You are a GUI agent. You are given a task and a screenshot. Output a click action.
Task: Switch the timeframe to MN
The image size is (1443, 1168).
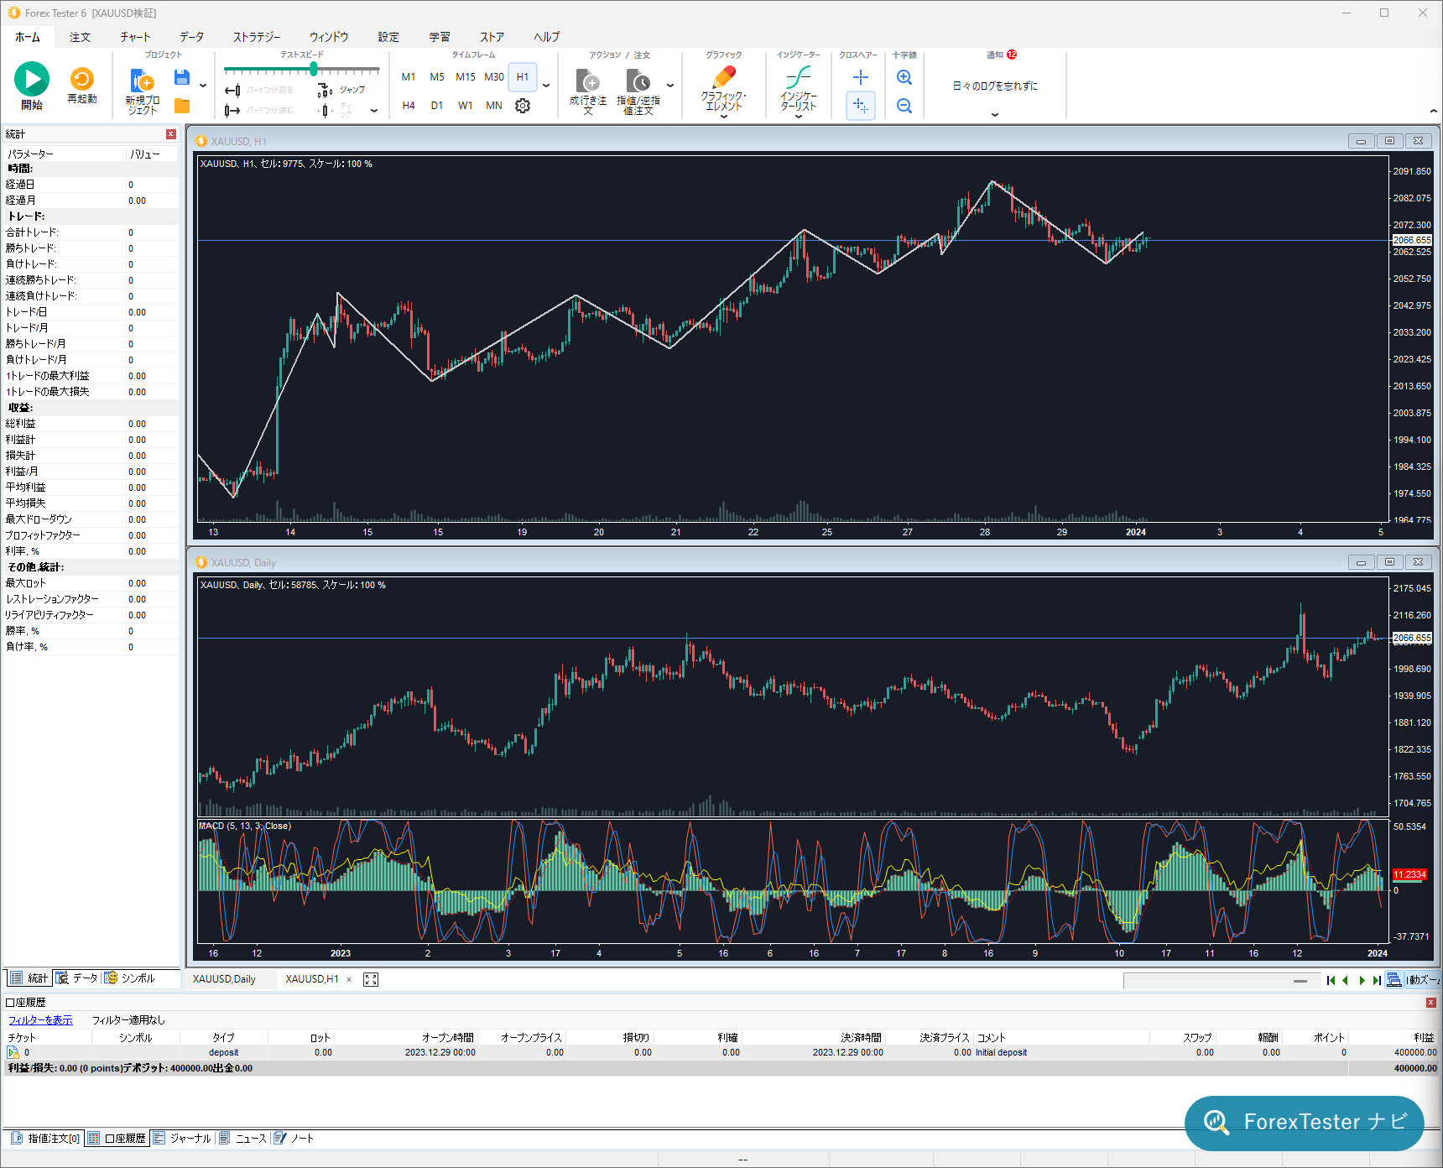pos(494,106)
